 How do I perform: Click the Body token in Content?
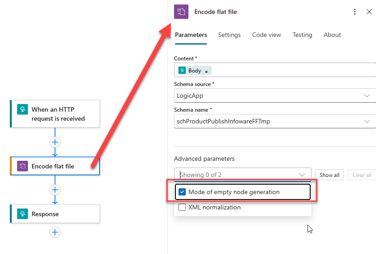pyautogui.click(x=194, y=70)
